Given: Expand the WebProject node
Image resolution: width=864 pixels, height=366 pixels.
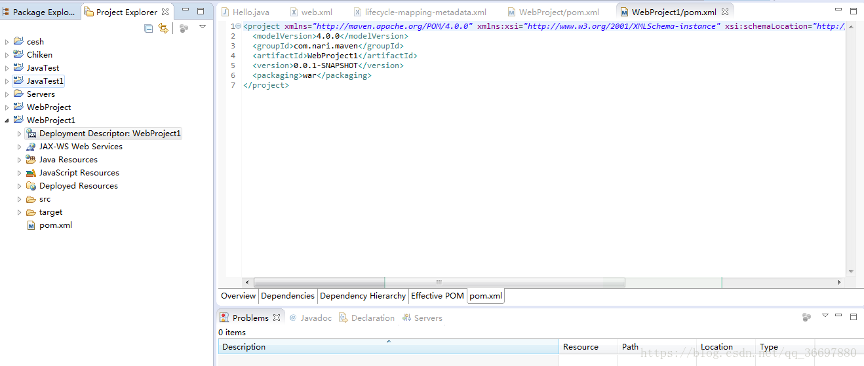Looking at the screenshot, I should [7, 107].
